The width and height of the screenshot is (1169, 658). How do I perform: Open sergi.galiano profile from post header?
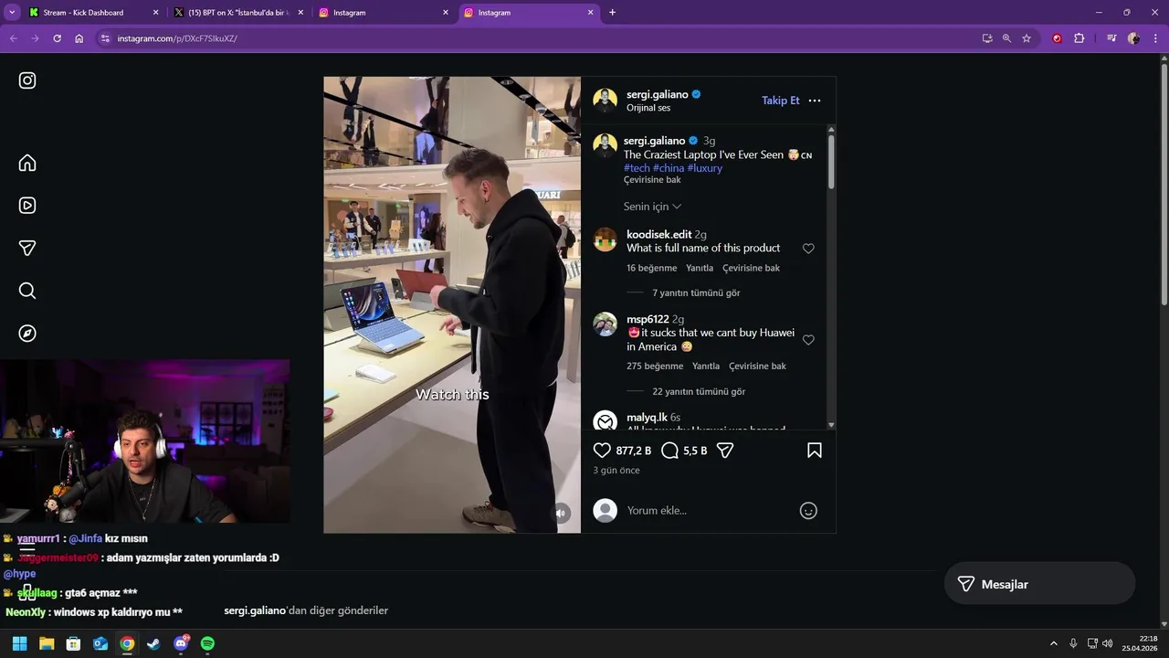(658, 94)
